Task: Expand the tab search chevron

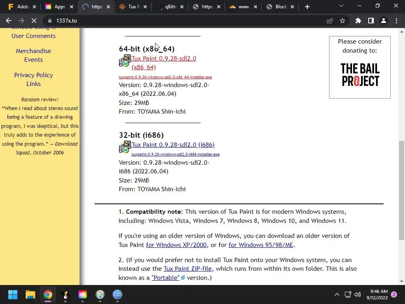Action: pyautogui.click(x=341, y=6)
